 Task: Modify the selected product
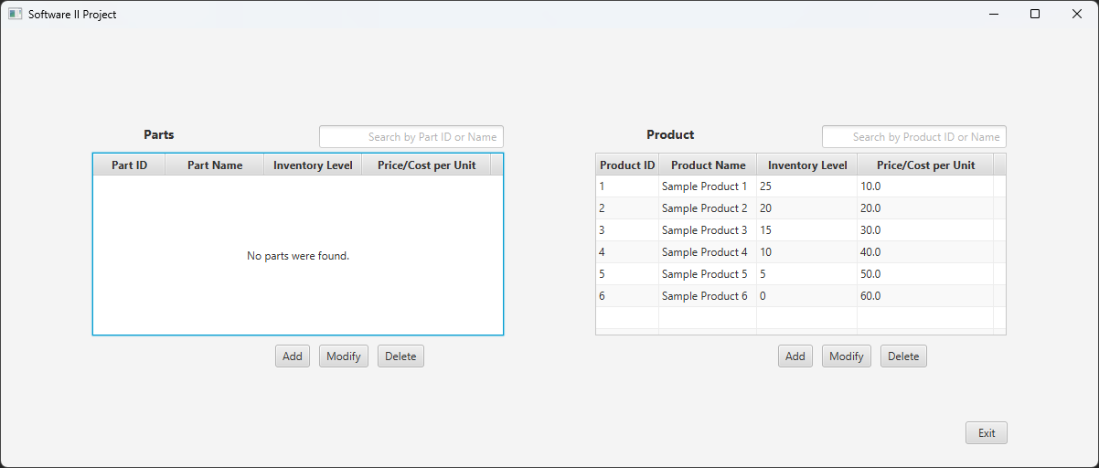pos(847,356)
